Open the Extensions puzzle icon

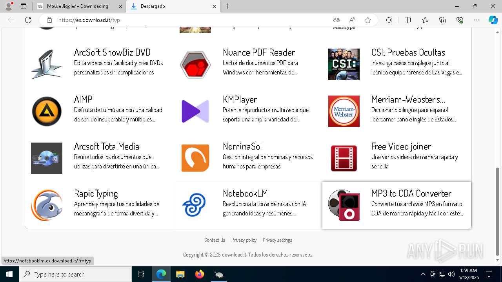(x=389, y=20)
